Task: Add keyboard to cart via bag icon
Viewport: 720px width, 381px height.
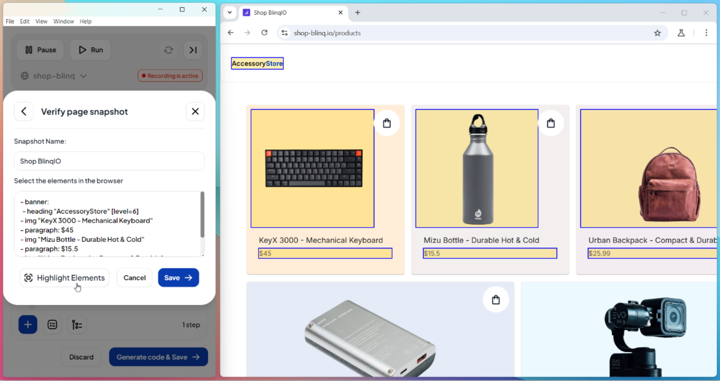Action: [387, 123]
